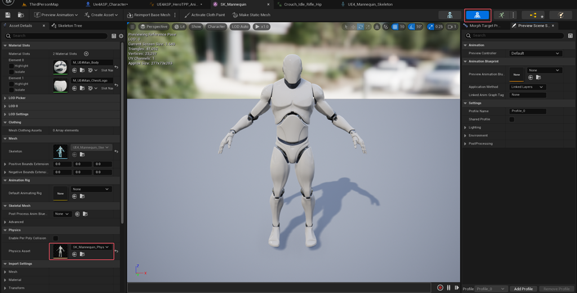Click the viewport hamburger options menu icon
This screenshot has height=293, width=577.
point(132,26)
